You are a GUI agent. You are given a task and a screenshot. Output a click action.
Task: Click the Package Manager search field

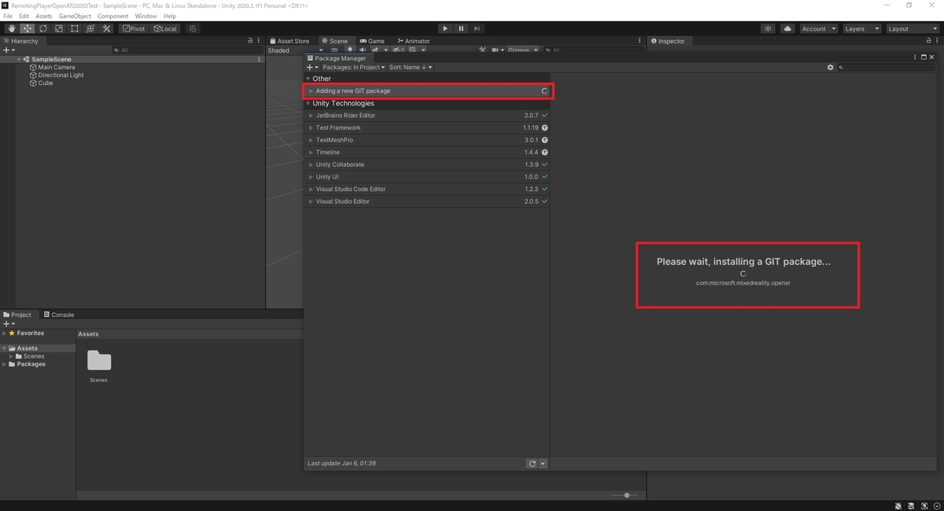click(x=887, y=68)
